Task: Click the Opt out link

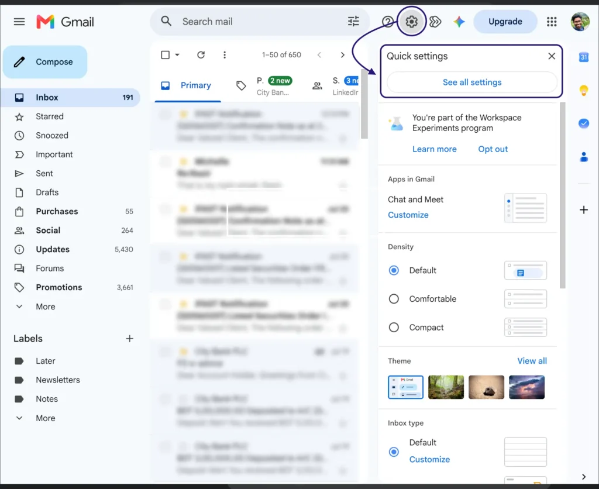Action: click(493, 149)
